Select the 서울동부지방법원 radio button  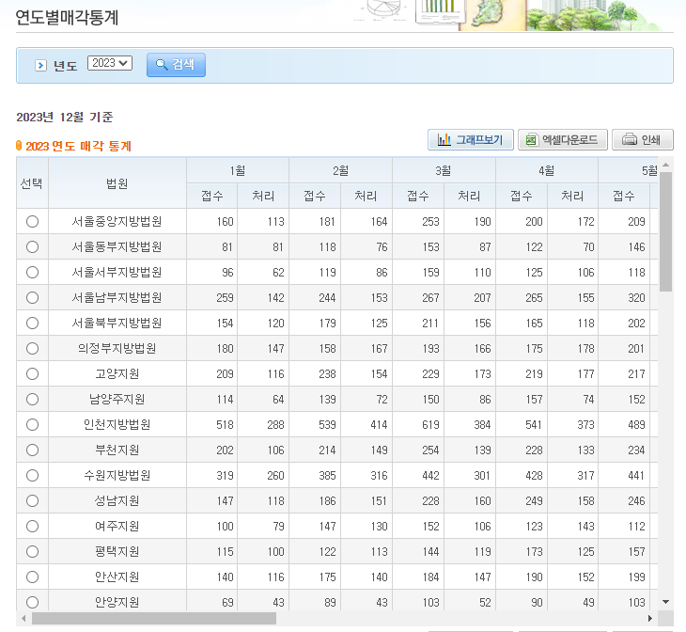tap(32, 247)
